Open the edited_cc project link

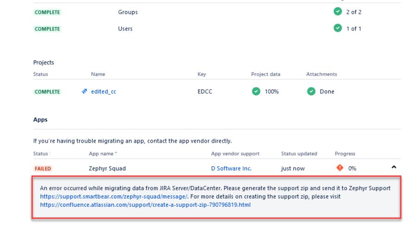click(103, 91)
